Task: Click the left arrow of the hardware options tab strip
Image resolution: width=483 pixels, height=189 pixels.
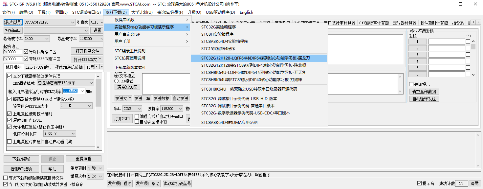Action: tap(97, 67)
